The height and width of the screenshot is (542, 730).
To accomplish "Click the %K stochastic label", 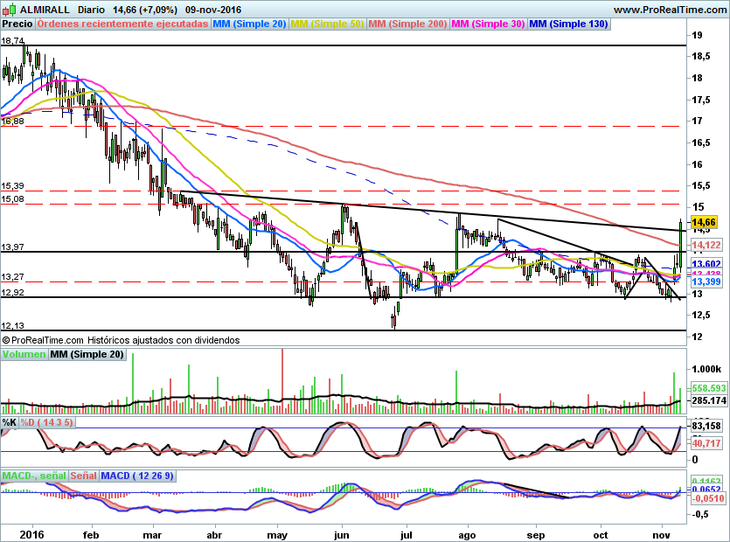I will [10, 422].
